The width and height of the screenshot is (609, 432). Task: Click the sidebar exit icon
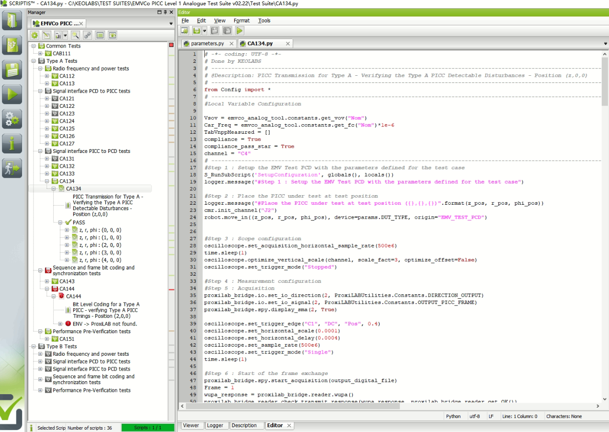click(12, 168)
